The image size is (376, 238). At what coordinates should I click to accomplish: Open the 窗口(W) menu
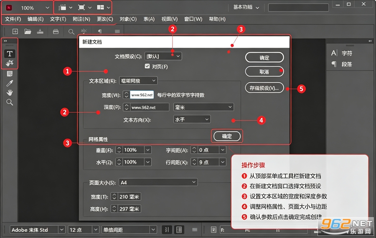coord(193,19)
